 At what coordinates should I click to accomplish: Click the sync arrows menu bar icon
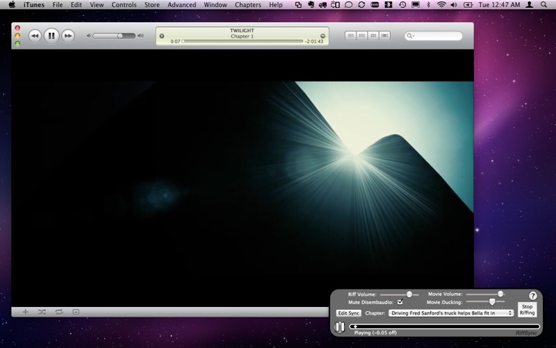[x=361, y=5]
